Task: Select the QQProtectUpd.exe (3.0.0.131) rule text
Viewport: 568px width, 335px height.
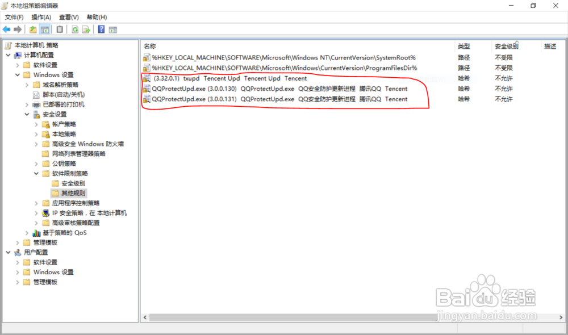Action: pos(279,99)
